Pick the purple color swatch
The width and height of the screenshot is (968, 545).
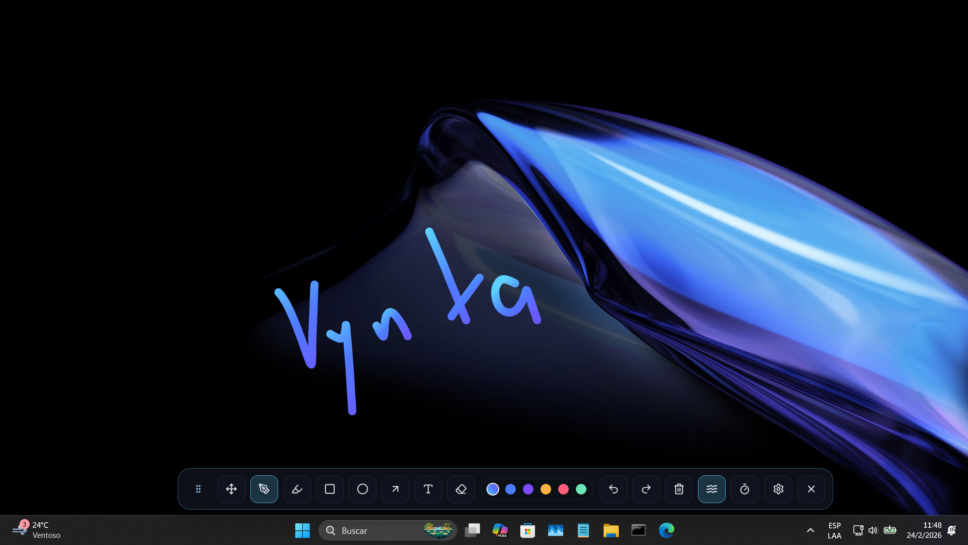point(528,489)
